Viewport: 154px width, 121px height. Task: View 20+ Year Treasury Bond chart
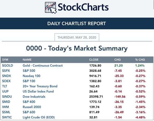coord(40,86)
